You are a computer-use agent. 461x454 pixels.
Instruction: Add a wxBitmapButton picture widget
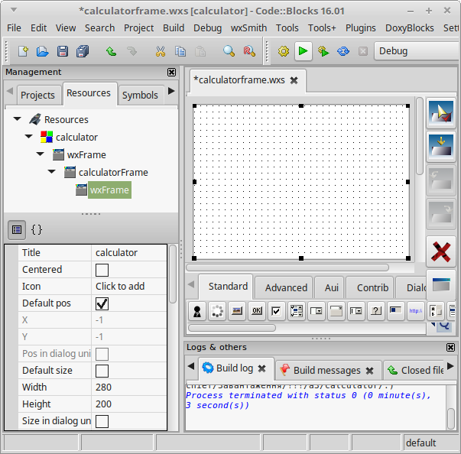coord(237,311)
